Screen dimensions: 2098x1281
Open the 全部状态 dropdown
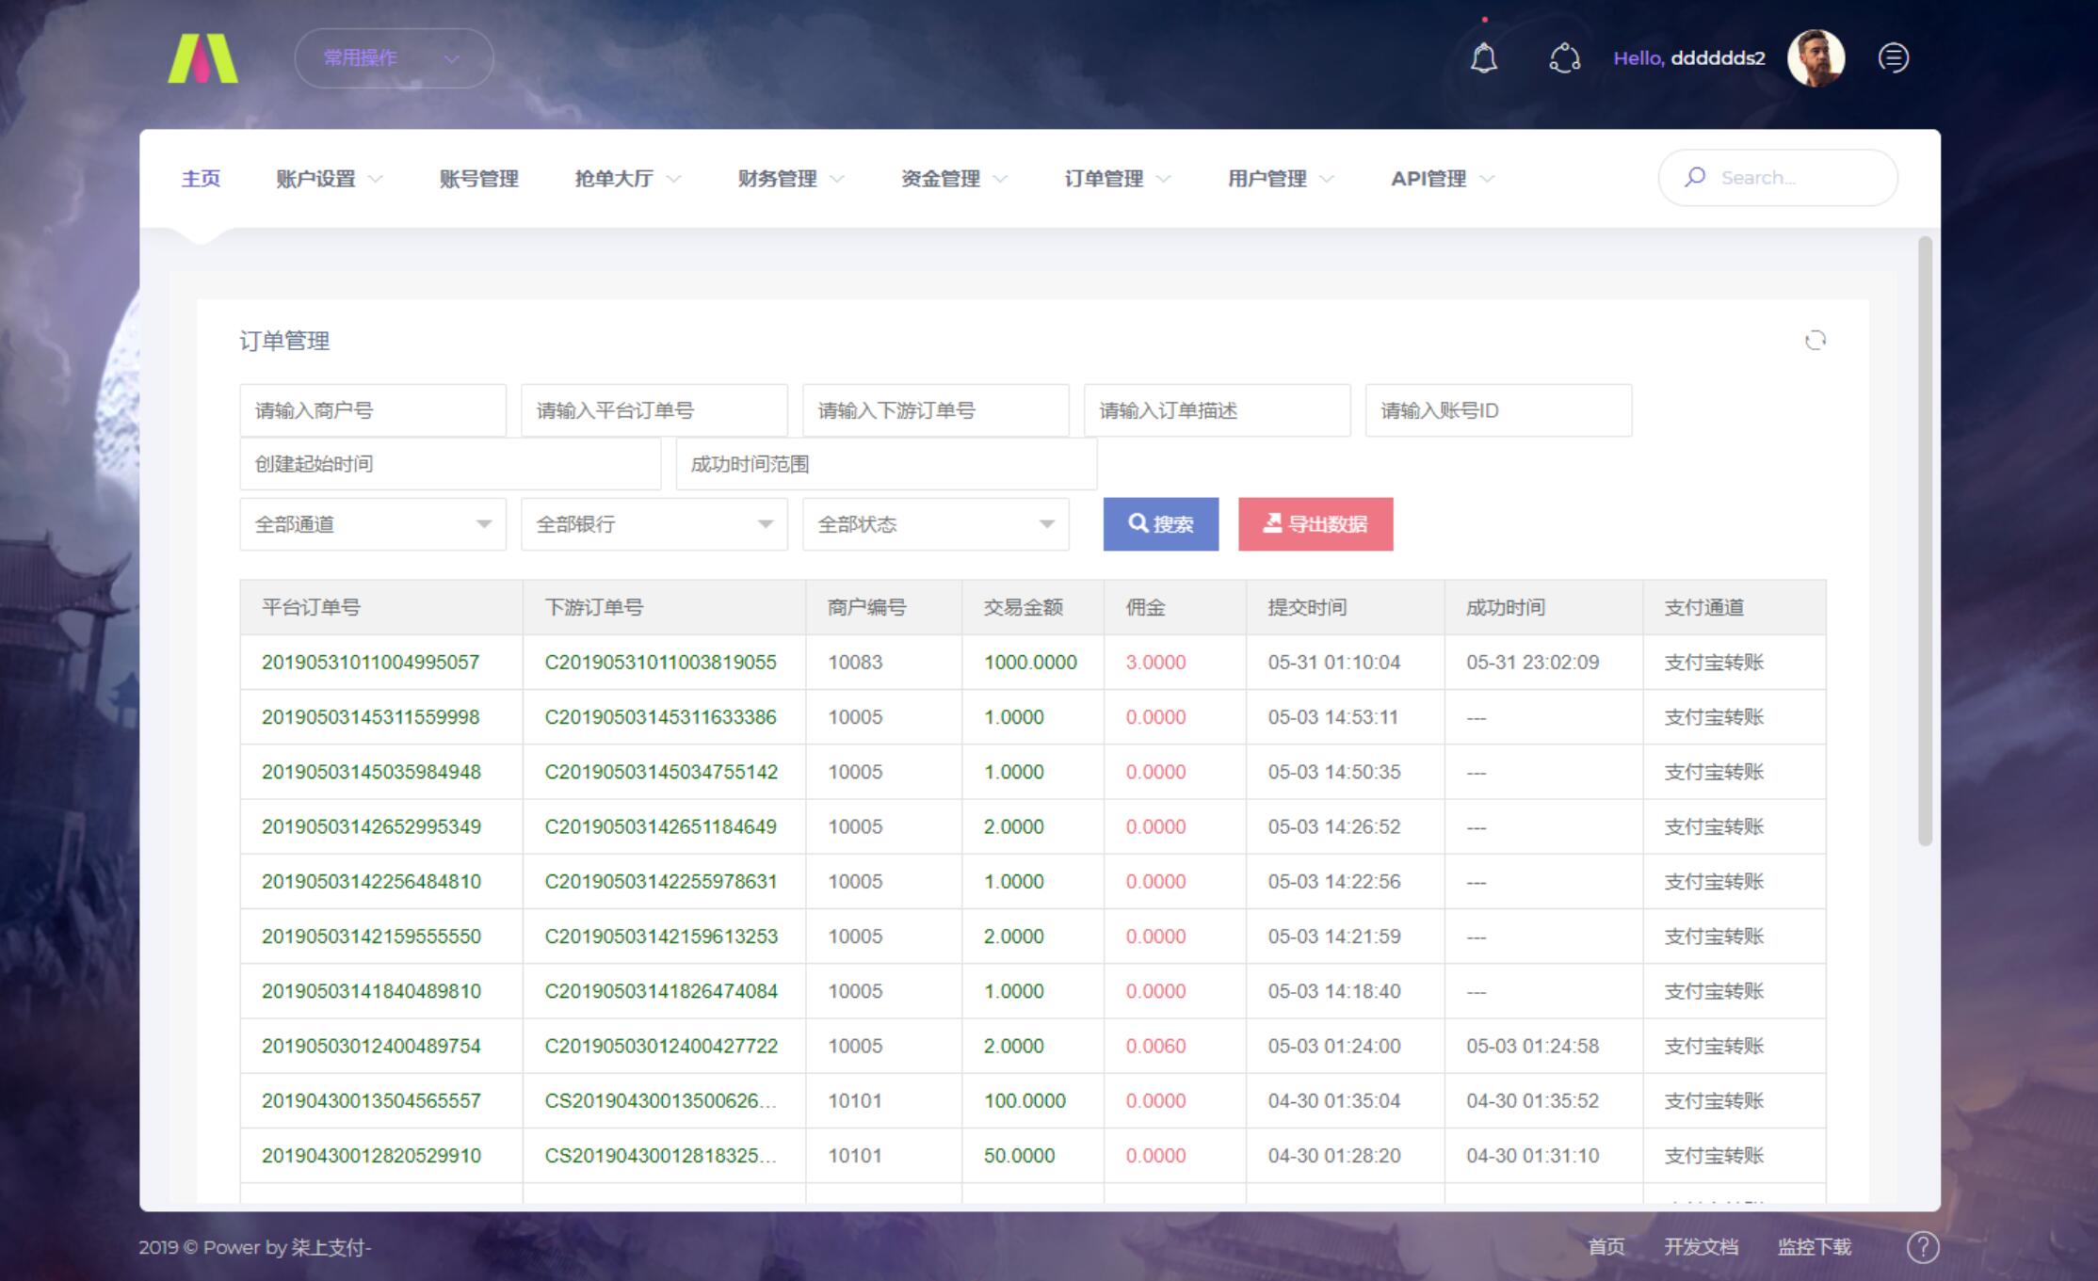pyautogui.click(x=935, y=524)
